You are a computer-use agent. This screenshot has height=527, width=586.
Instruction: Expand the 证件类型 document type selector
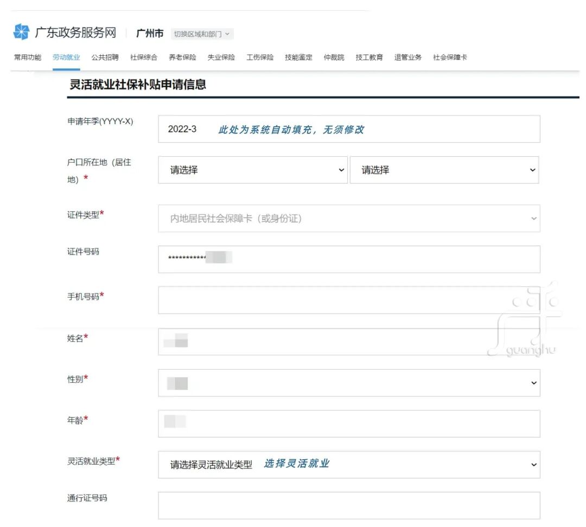(x=349, y=218)
